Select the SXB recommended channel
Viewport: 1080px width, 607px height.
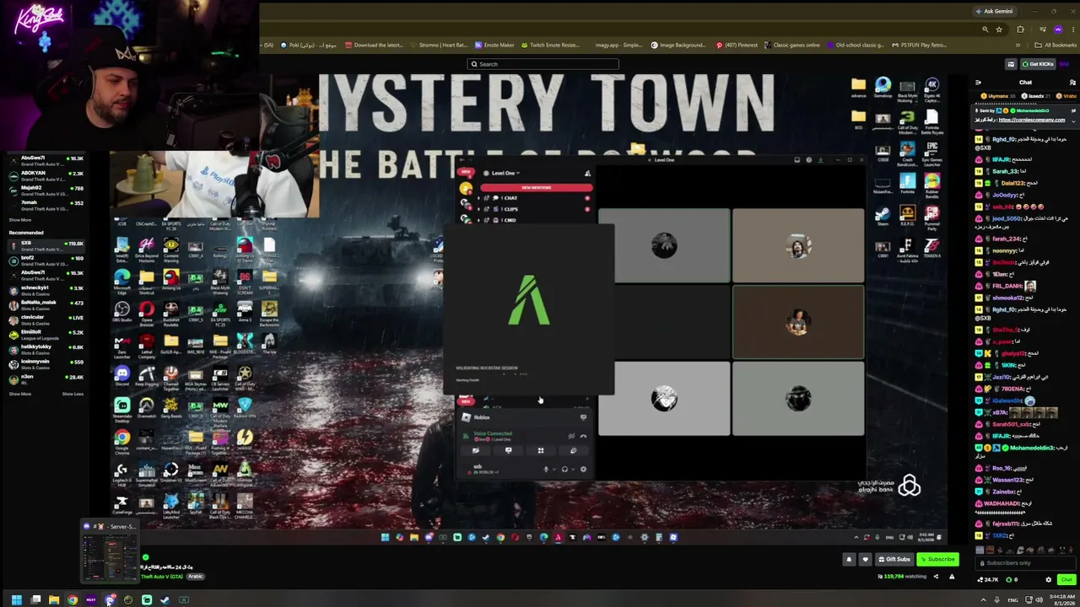point(46,246)
